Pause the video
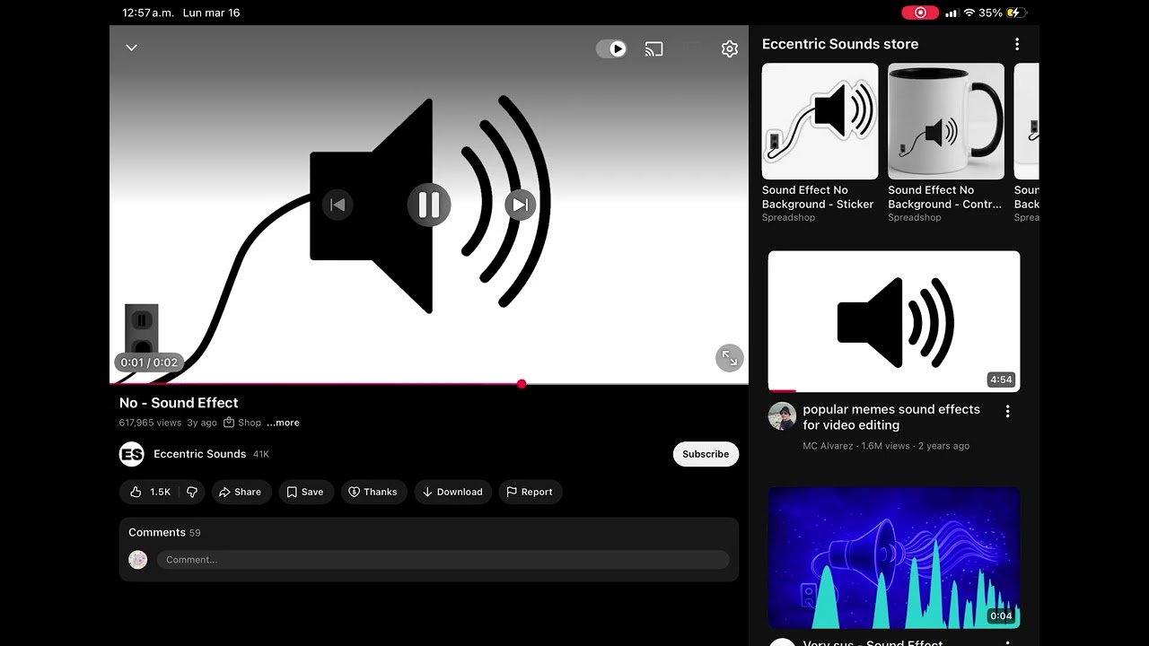Screen dimensions: 1149x646 [x=429, y=205]
